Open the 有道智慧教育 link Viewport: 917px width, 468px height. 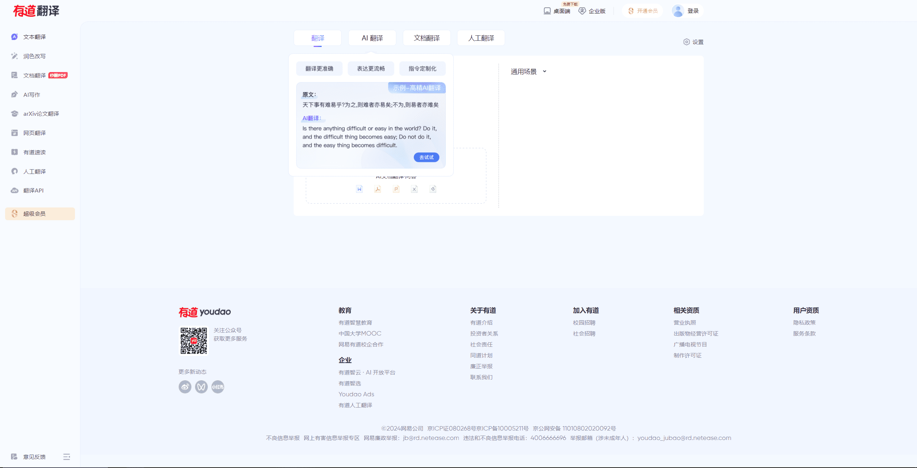355,322
